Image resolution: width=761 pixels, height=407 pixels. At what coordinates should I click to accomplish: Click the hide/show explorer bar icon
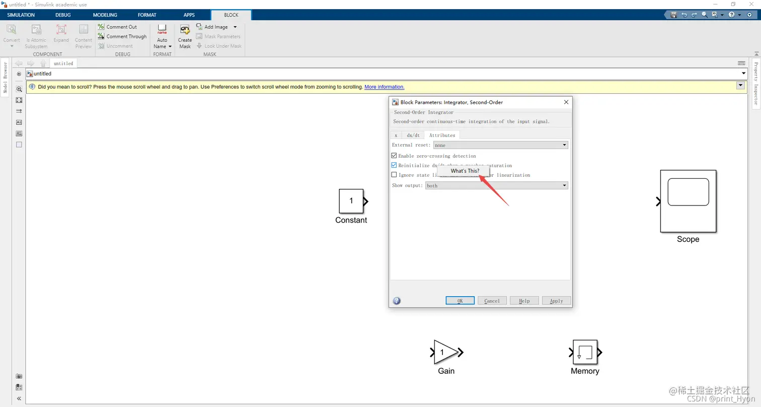(19, 74)
